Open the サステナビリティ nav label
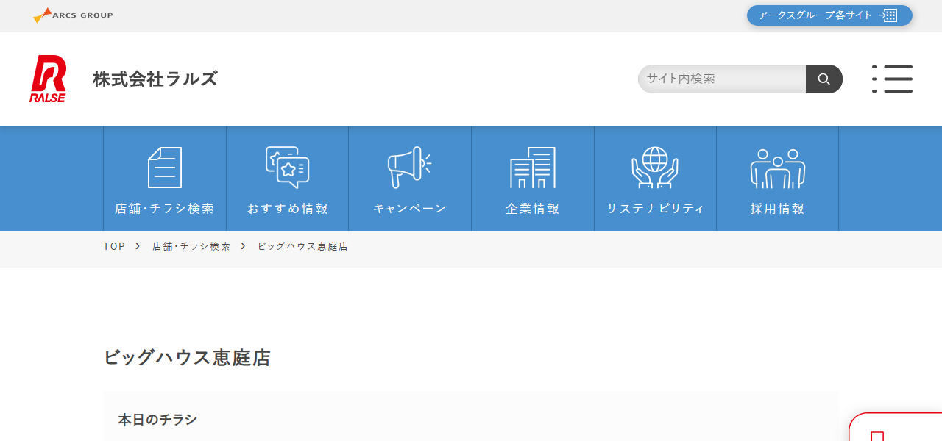 [x=655, y=209]
